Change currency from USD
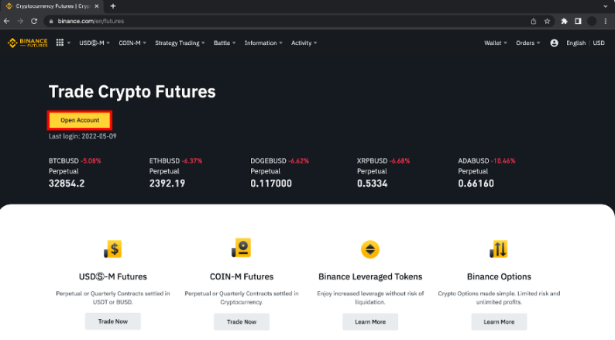 599,43
